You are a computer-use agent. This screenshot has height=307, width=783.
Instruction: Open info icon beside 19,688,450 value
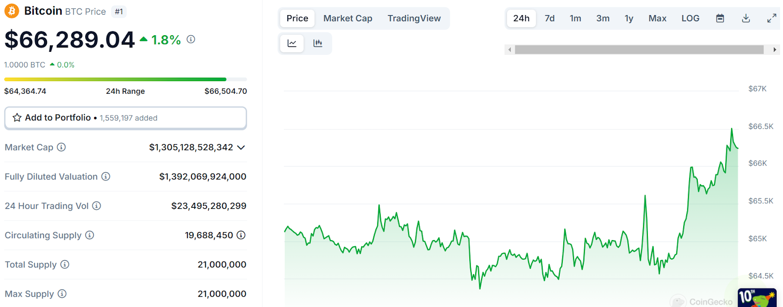tap(241, 235)
